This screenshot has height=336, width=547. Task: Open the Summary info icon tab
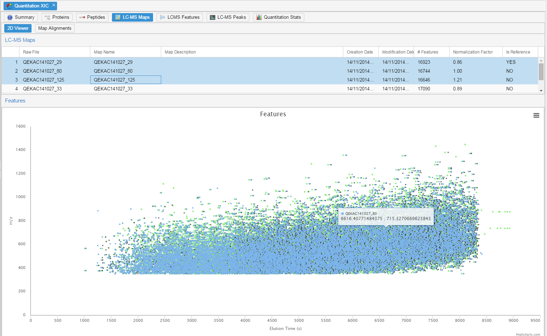(10, 17)
